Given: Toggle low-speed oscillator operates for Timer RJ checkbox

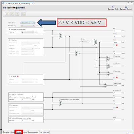Looking at the screenshot, I should pos(10,97).
